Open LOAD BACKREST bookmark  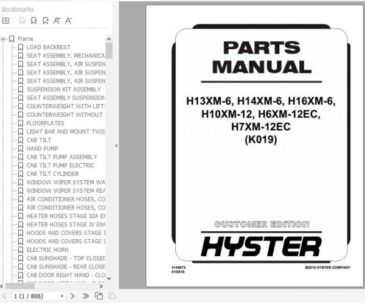(49, 47)
